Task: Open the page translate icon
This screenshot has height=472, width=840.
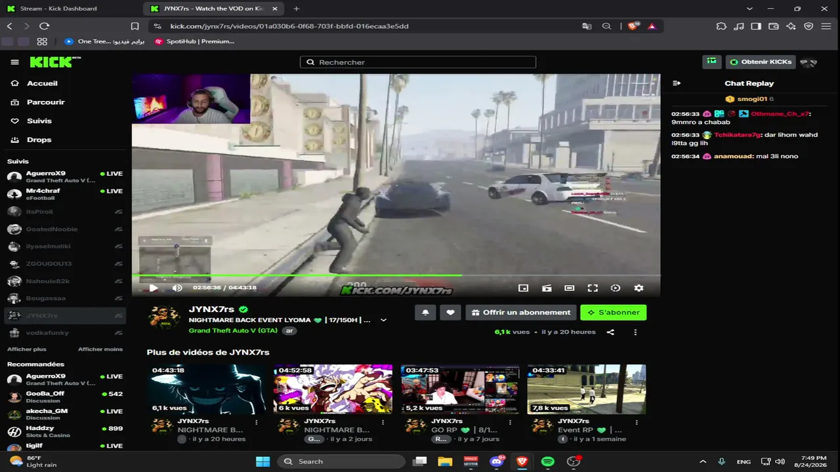Action: 587,26
